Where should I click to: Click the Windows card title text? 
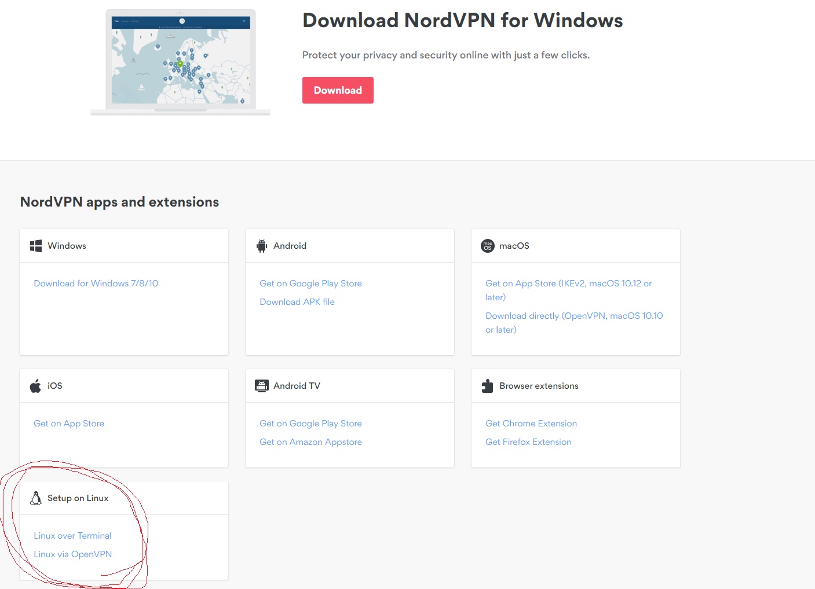pyautogui.click(x=67, y=246)
